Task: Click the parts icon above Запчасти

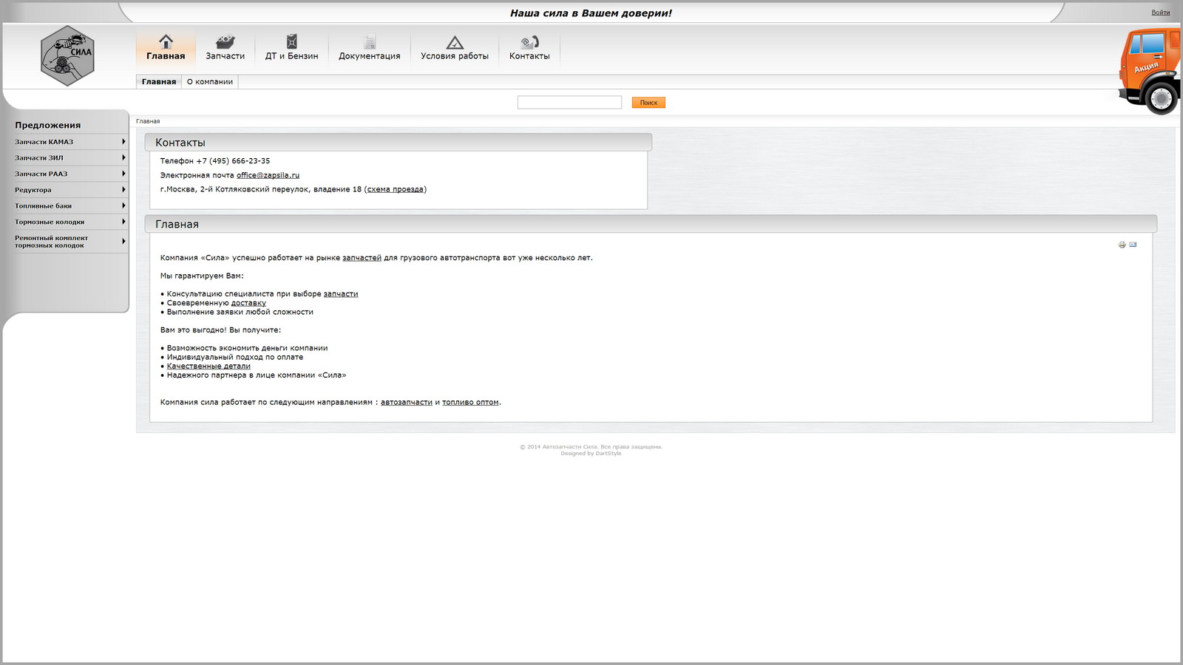Action: (x=225, y=42)
